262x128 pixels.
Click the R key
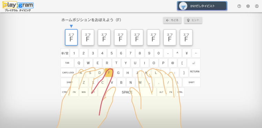tap(107, 63)
